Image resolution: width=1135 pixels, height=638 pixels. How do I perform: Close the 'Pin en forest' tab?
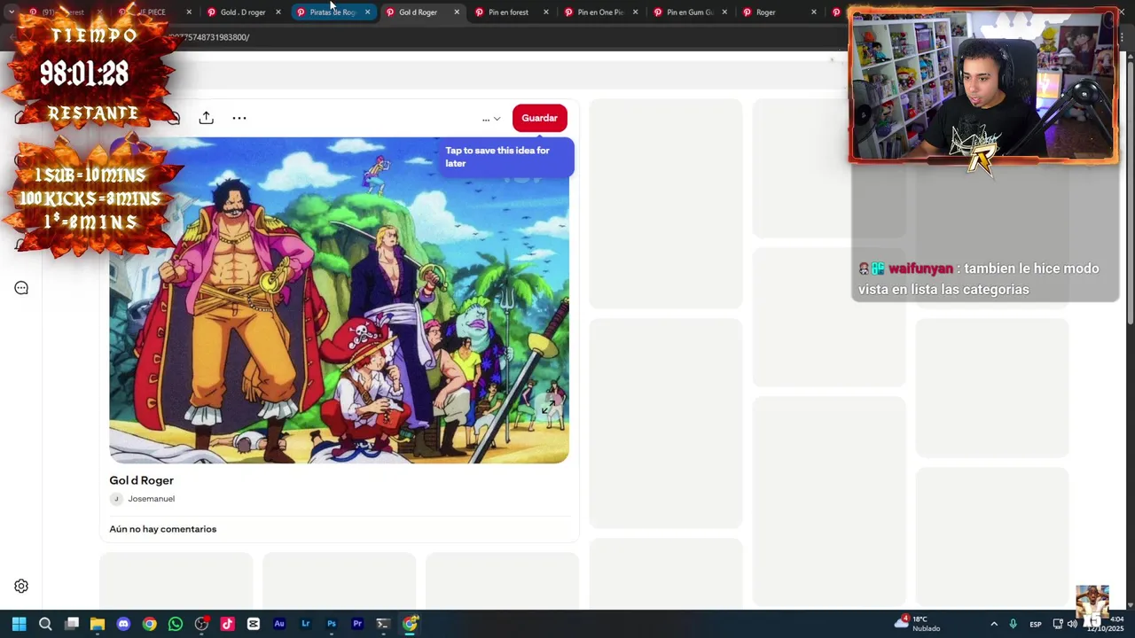(x=546, y=12)
